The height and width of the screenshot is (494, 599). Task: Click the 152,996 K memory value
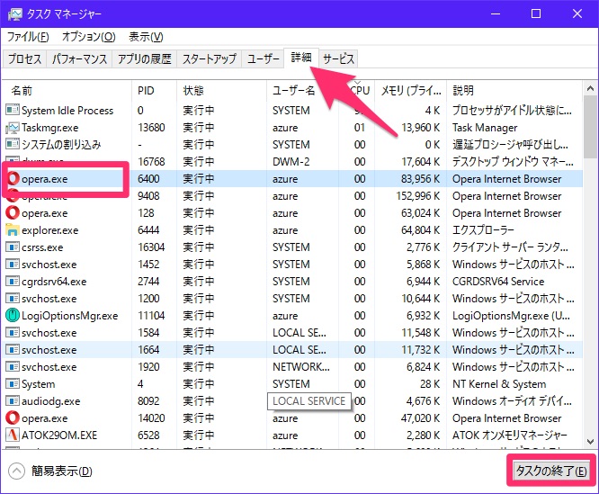coord(418,196)
